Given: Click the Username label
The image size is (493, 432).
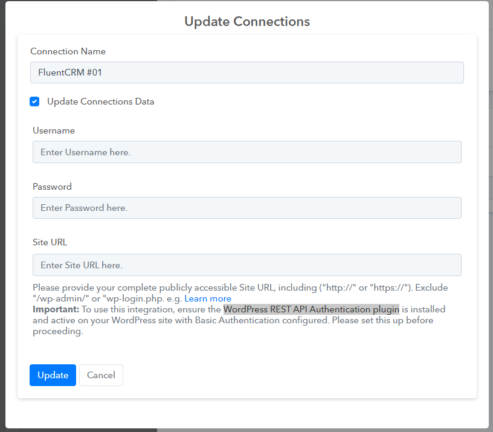Looking at the screenshot, I should [54, 131].
